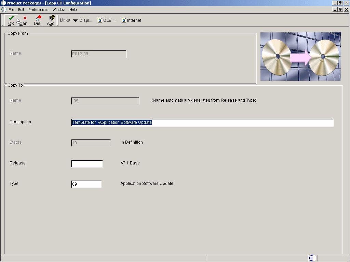
Task: Click 'A7.1 Base' text beside Release
Action: (x=130, y=163)
